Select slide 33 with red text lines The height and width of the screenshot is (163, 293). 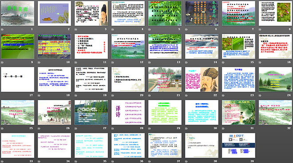pos(18,145)
